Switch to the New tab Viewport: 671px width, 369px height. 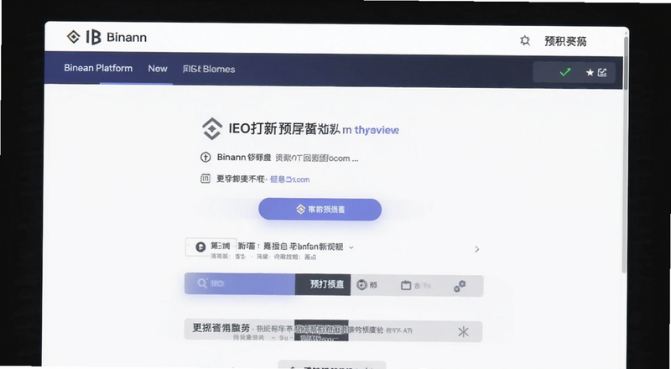(158, 69)
